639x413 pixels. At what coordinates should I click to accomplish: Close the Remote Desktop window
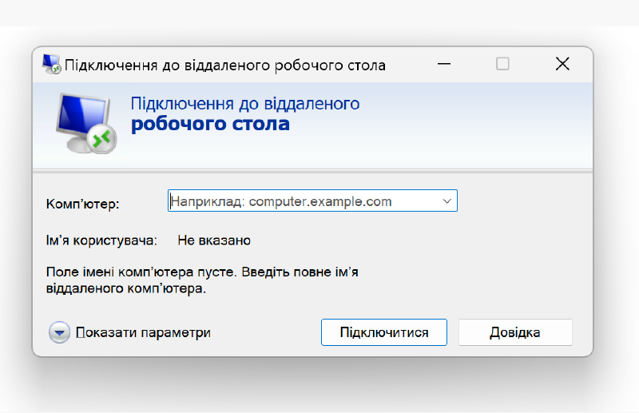562,64
